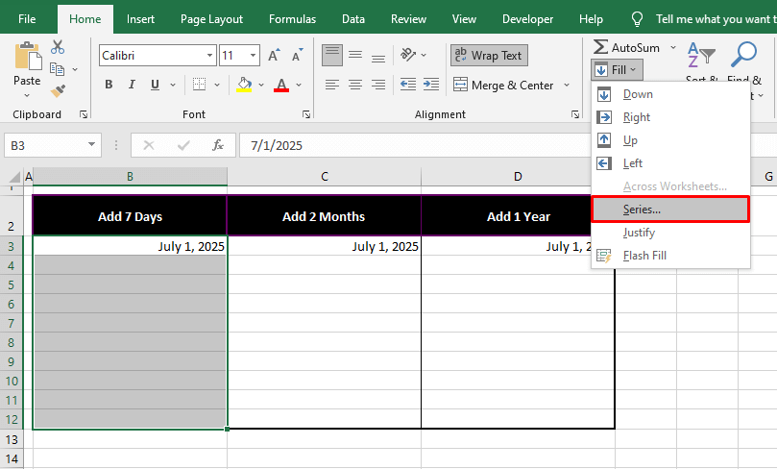Decrease the indent
This screenshot has width=777, height=469.
point(408,85)
